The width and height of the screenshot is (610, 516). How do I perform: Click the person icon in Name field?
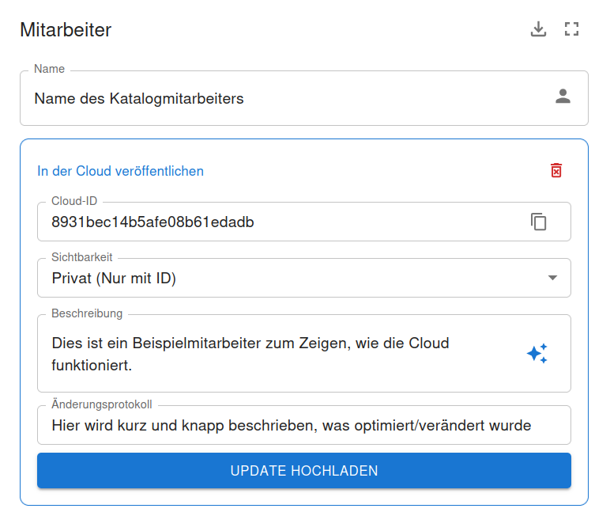(x=563, y=97)
